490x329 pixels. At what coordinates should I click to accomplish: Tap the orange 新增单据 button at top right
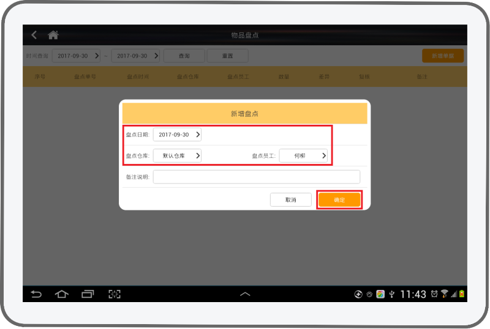[x=442, y=56]
